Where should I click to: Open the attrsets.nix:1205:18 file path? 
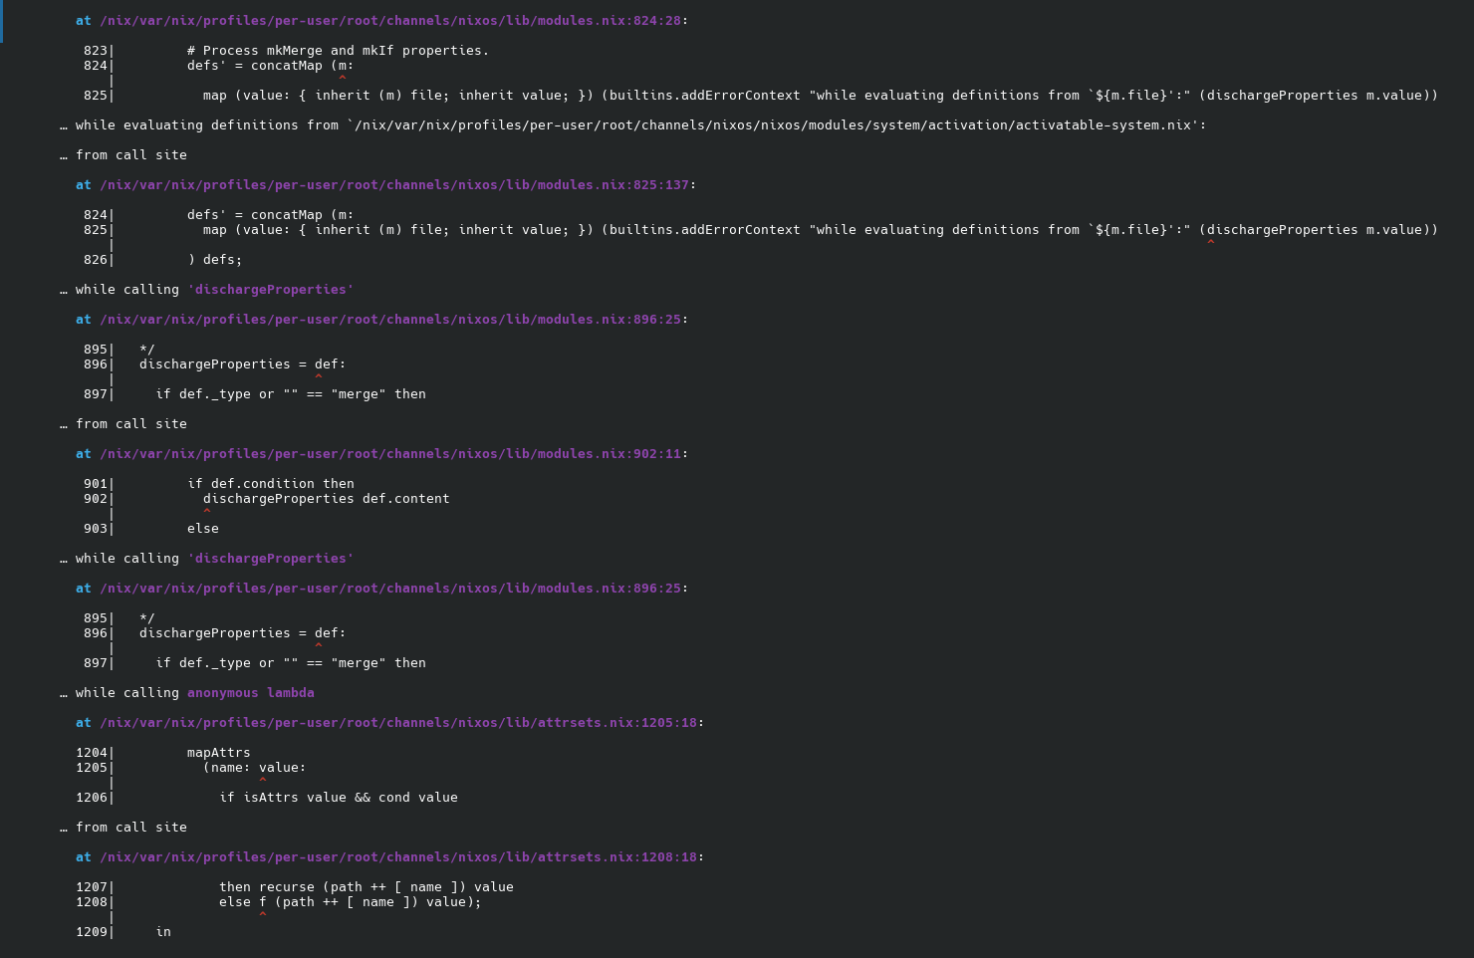click(x=398, y=722)
